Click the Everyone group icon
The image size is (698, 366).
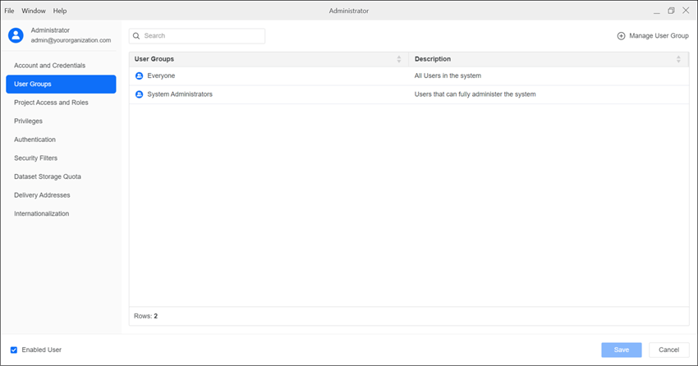pos(139,75)
